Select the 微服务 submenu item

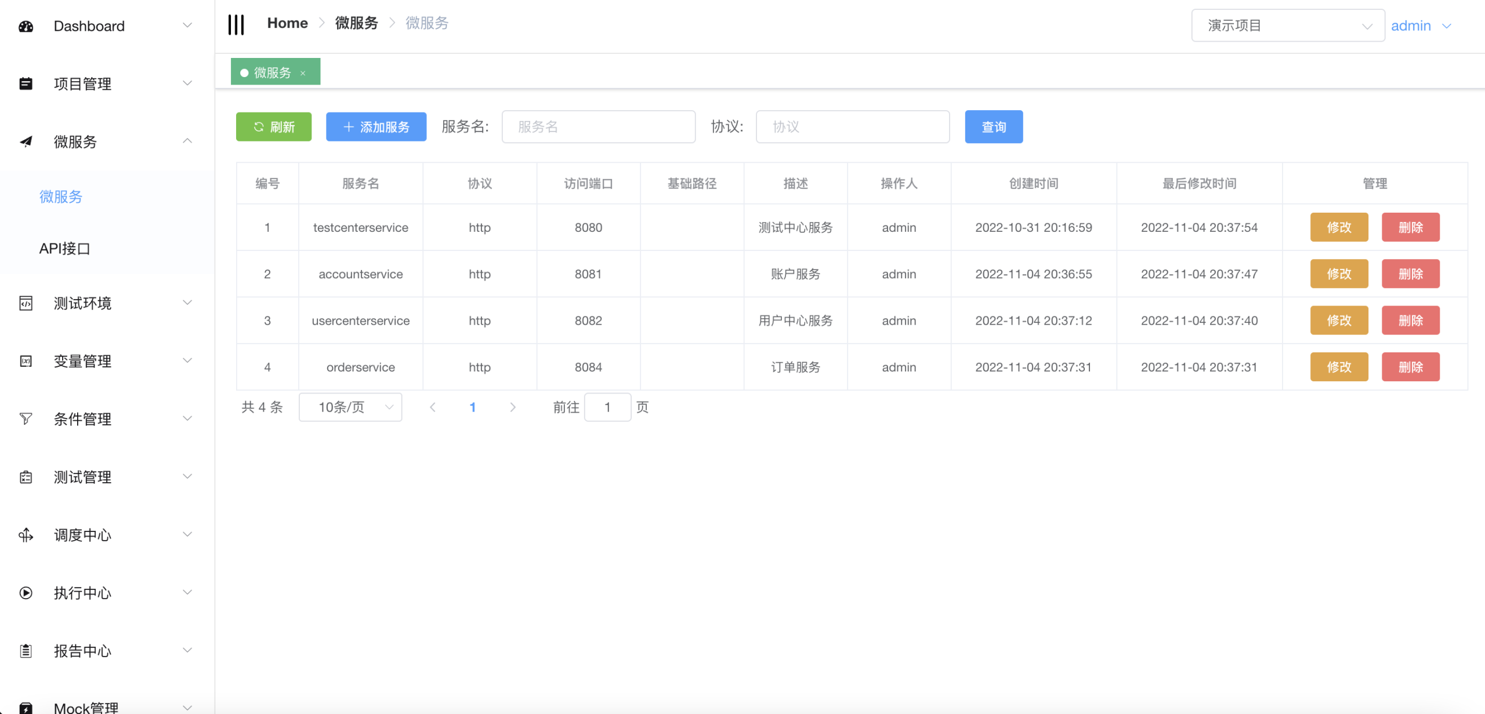click(x=61, y=196)
